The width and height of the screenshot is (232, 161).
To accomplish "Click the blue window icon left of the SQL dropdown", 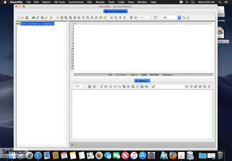I will click(156, 18).
